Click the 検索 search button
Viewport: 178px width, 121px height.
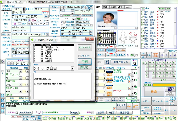tap(154, 92)
